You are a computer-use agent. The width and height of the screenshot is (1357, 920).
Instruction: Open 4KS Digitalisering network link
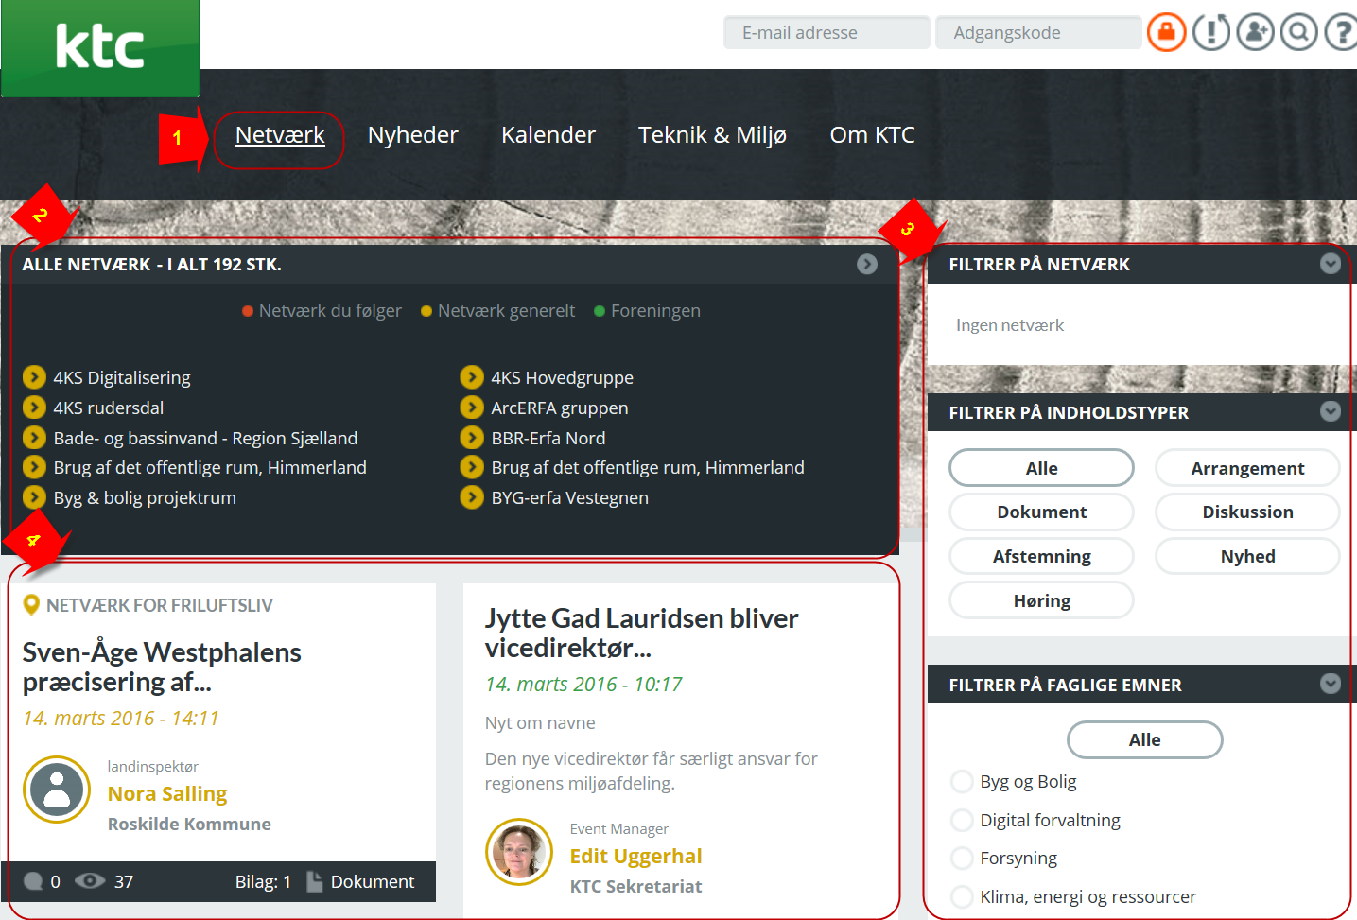(122, 377)
